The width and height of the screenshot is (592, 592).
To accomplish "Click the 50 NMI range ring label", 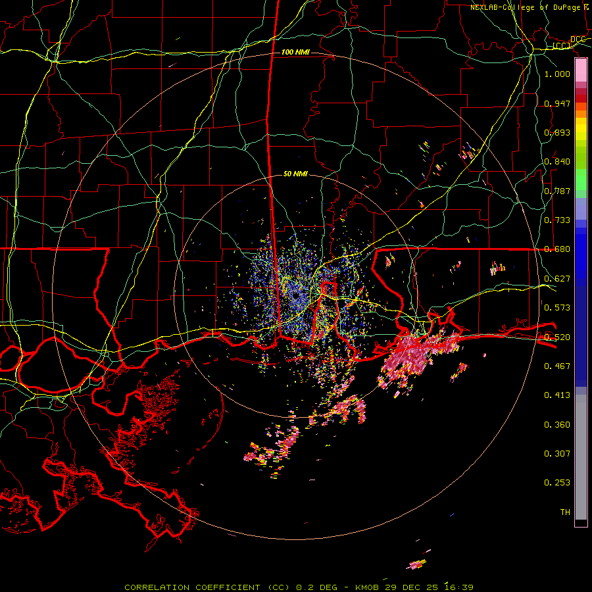I will point(295,174).
